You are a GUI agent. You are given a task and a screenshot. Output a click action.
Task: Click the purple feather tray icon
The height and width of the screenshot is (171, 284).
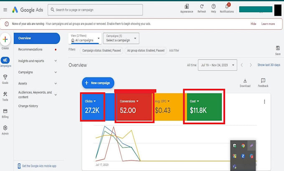(x=251, y=145)
